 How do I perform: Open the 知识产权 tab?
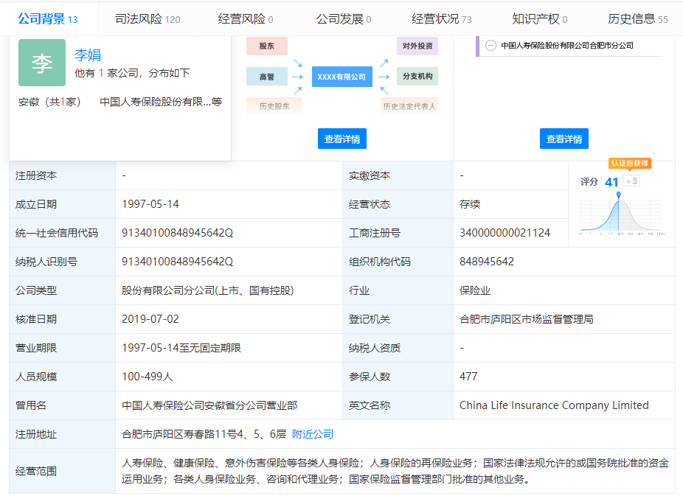(539, 19)
